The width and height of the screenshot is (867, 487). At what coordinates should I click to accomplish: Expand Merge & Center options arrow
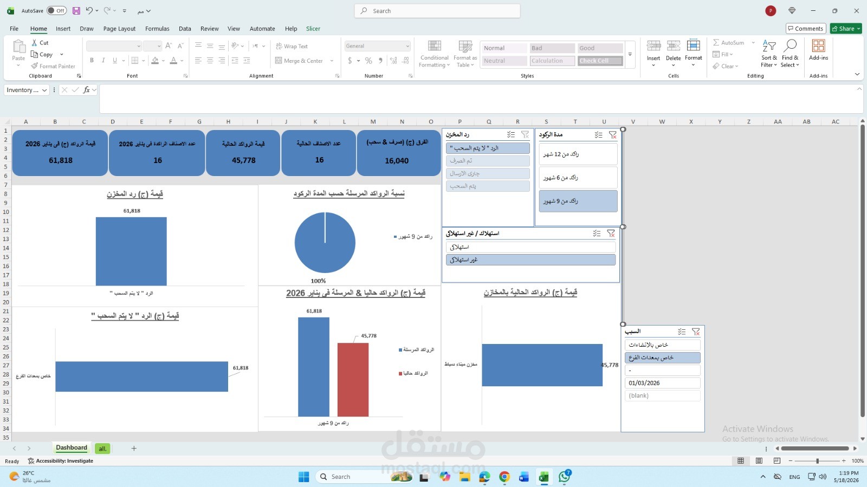pyautogui.click(x=332, y=61)
